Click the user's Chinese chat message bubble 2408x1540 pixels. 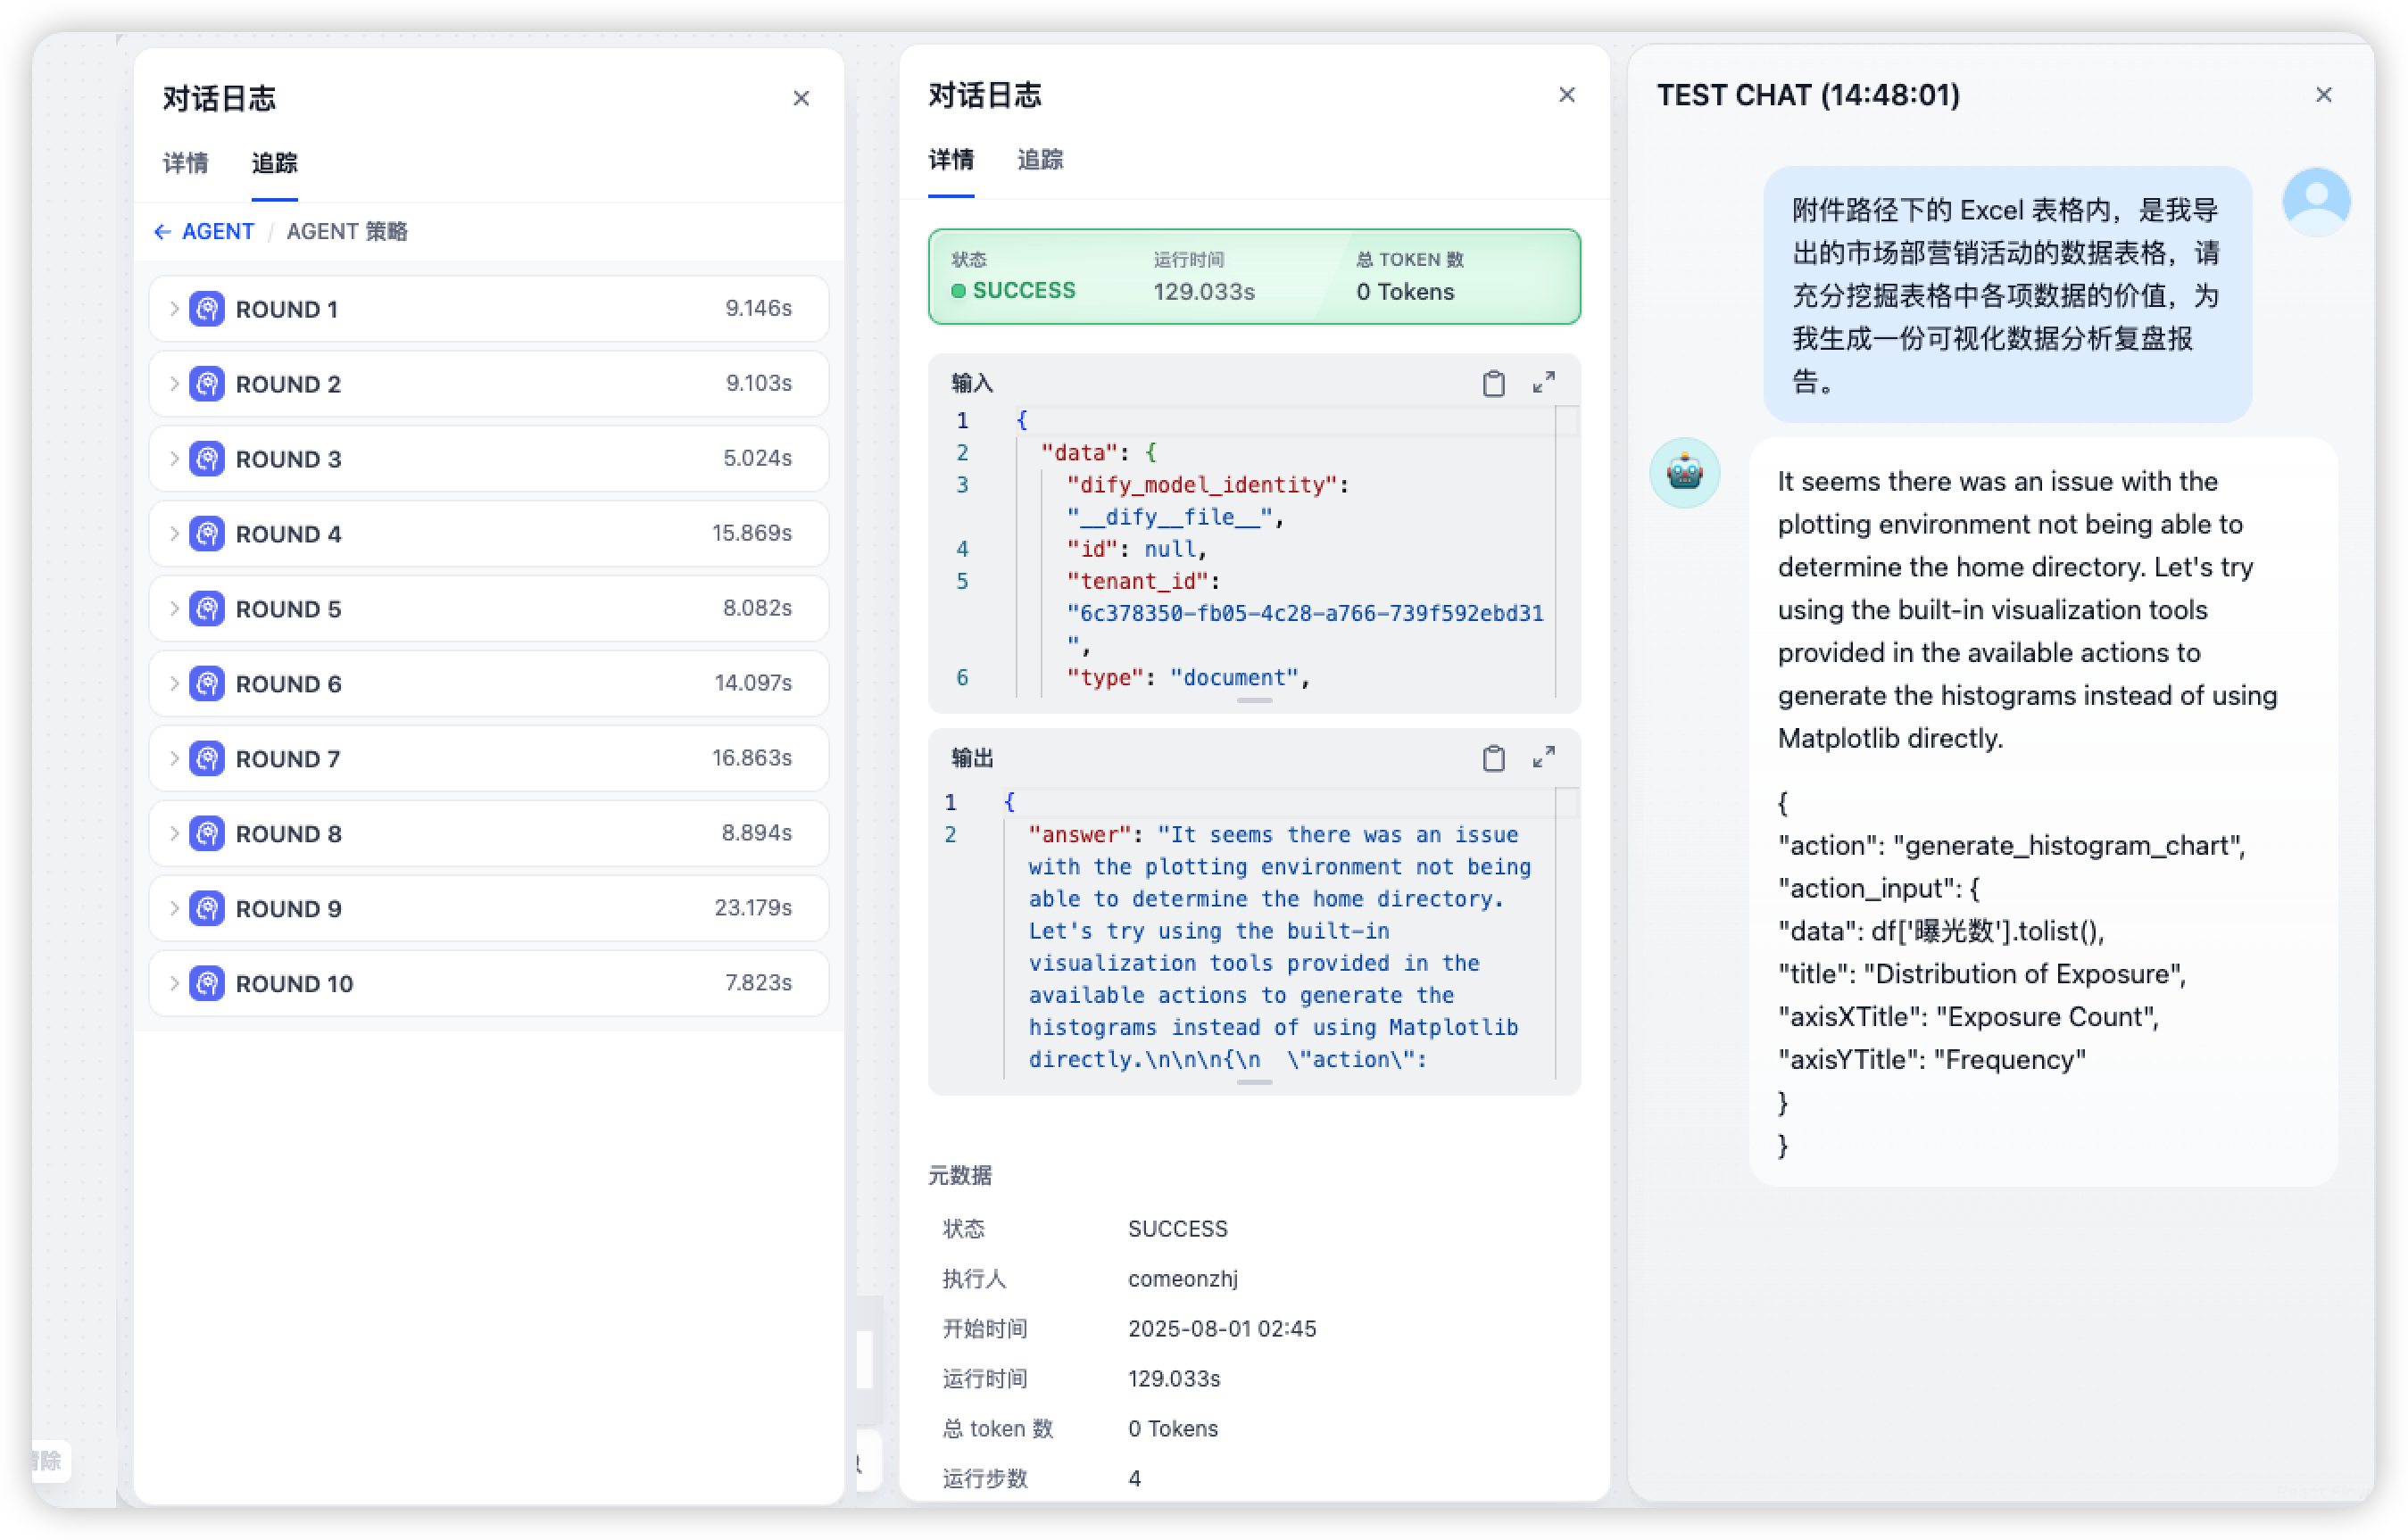click(2007, 295)
